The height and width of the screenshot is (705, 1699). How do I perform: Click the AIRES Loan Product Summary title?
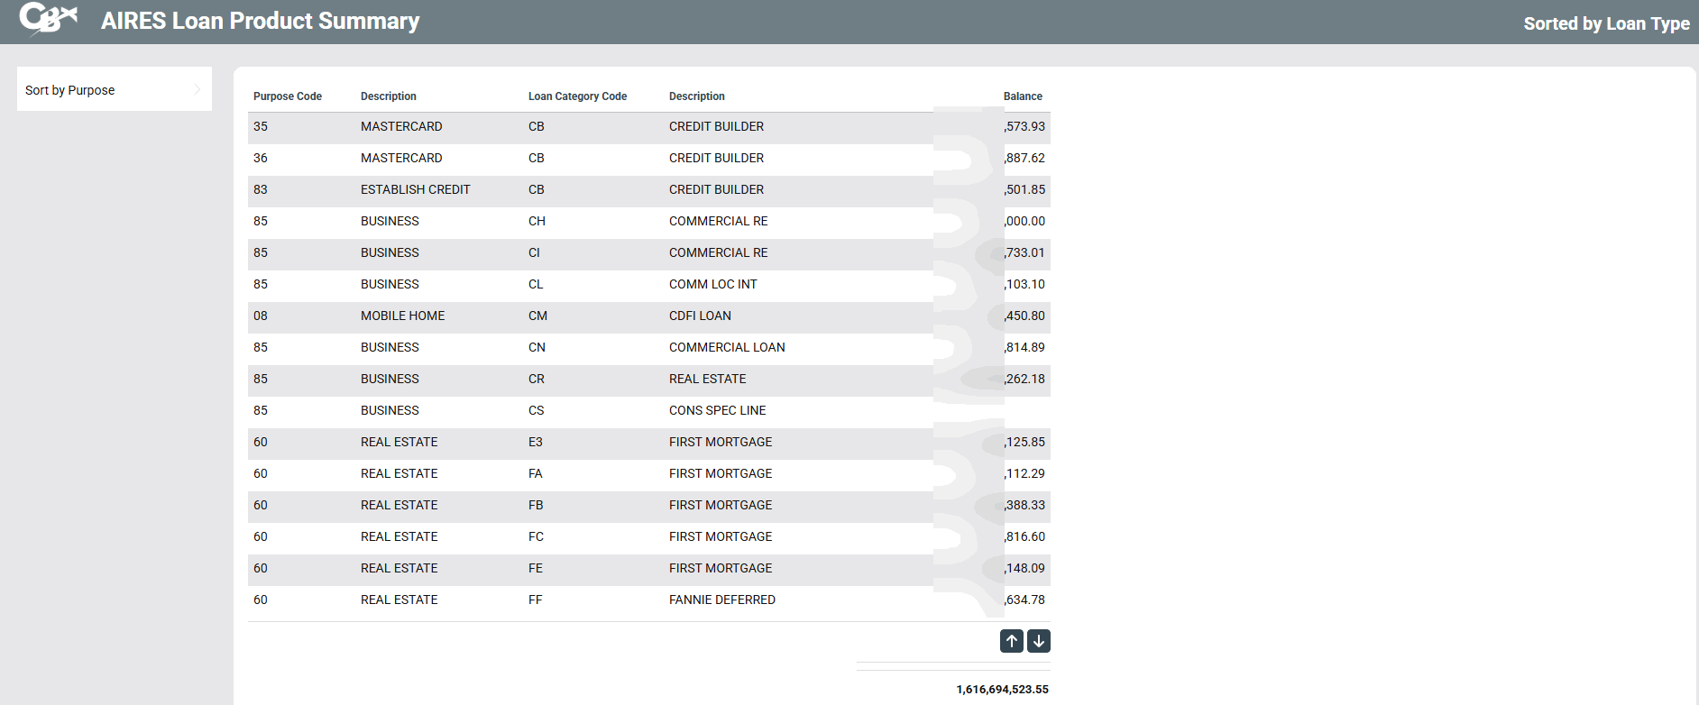[x=260, y=21]
